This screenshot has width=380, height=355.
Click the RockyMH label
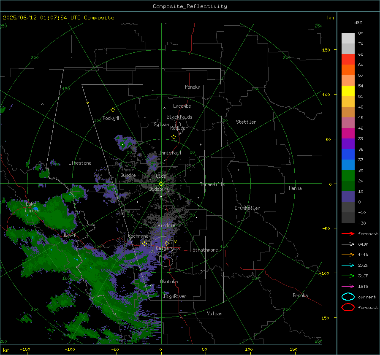(x=111, y=118)
